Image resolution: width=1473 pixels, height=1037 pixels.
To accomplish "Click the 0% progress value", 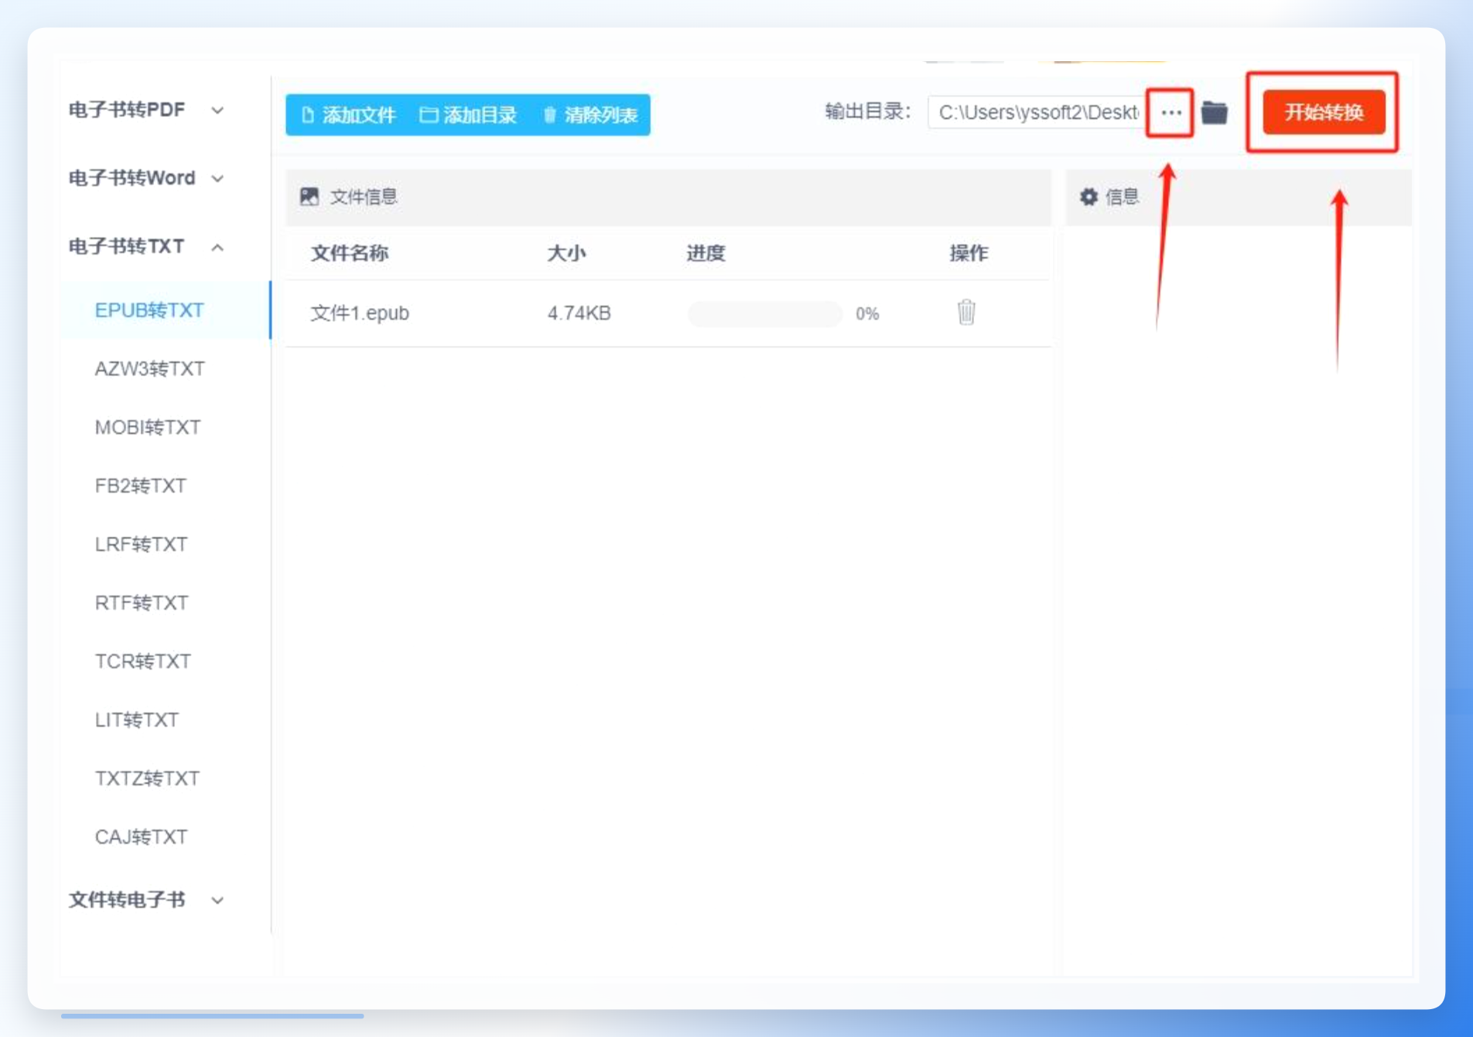I will (x=867, y=313).
